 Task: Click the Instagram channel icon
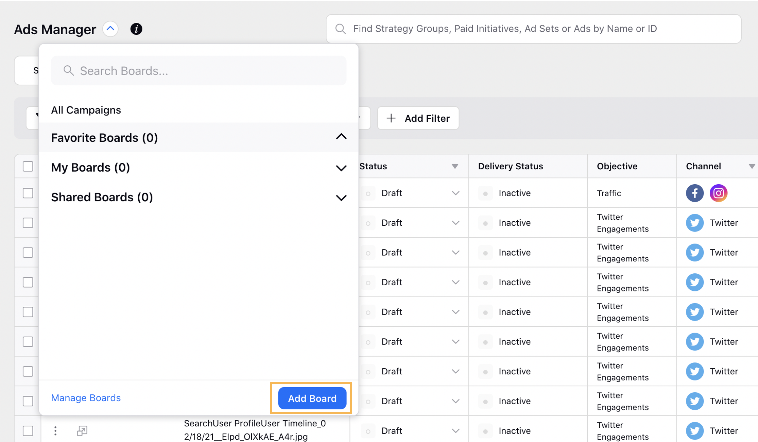[x=718, y=193]
